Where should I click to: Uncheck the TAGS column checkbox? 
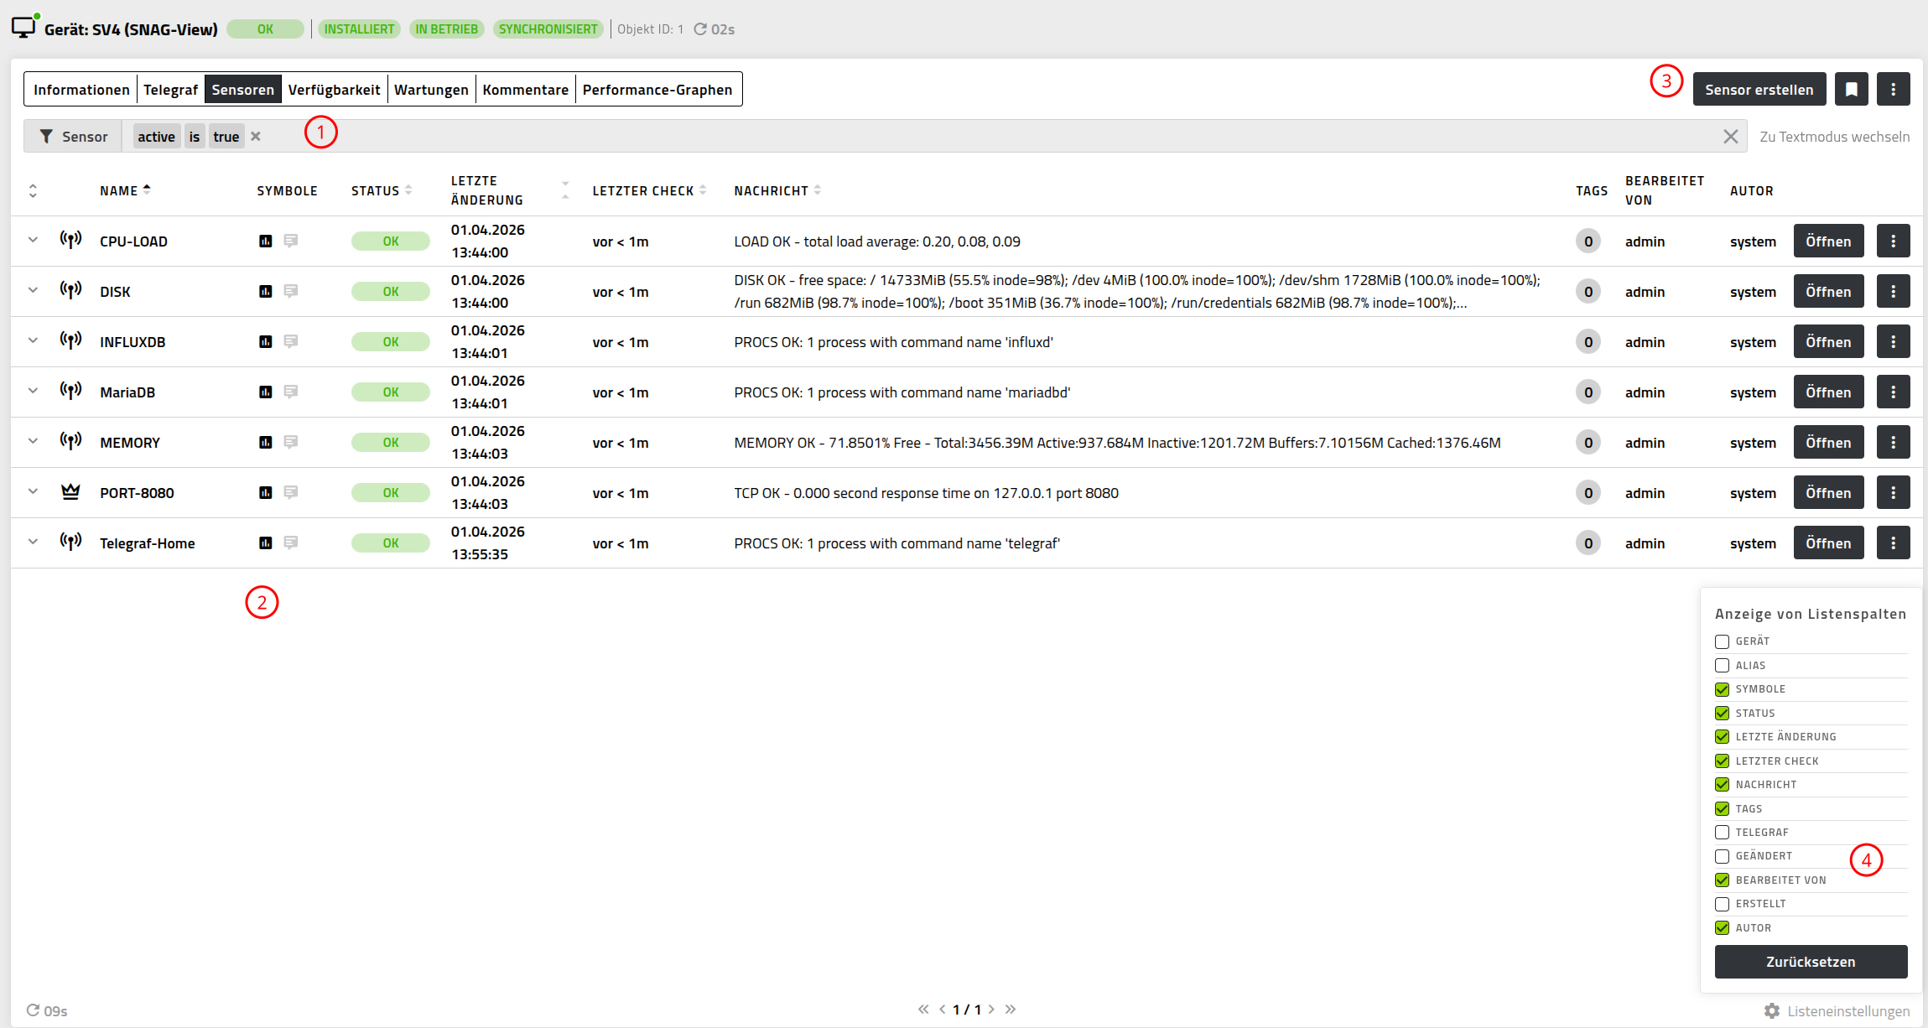[1722, 808]
